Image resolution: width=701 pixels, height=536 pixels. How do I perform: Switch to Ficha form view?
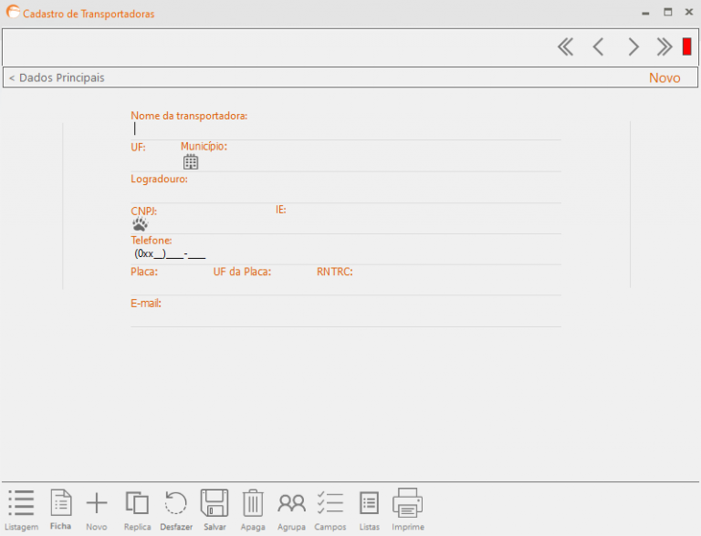pyautogui.click(x=60, y=504)
